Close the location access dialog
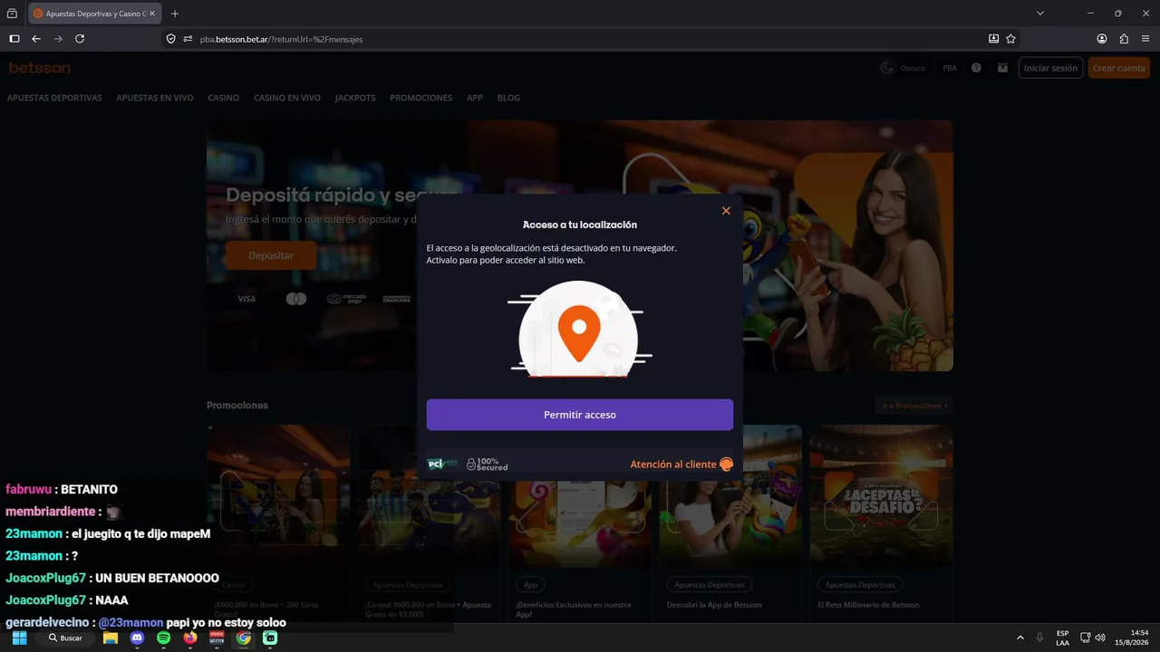The width and height of the screenshot is (1160, 652). pyautogui.click(x=726, y=211)
